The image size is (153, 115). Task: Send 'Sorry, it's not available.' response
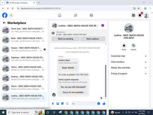(73, 92)
